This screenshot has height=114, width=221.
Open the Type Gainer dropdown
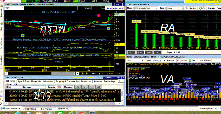pos(182,8)
